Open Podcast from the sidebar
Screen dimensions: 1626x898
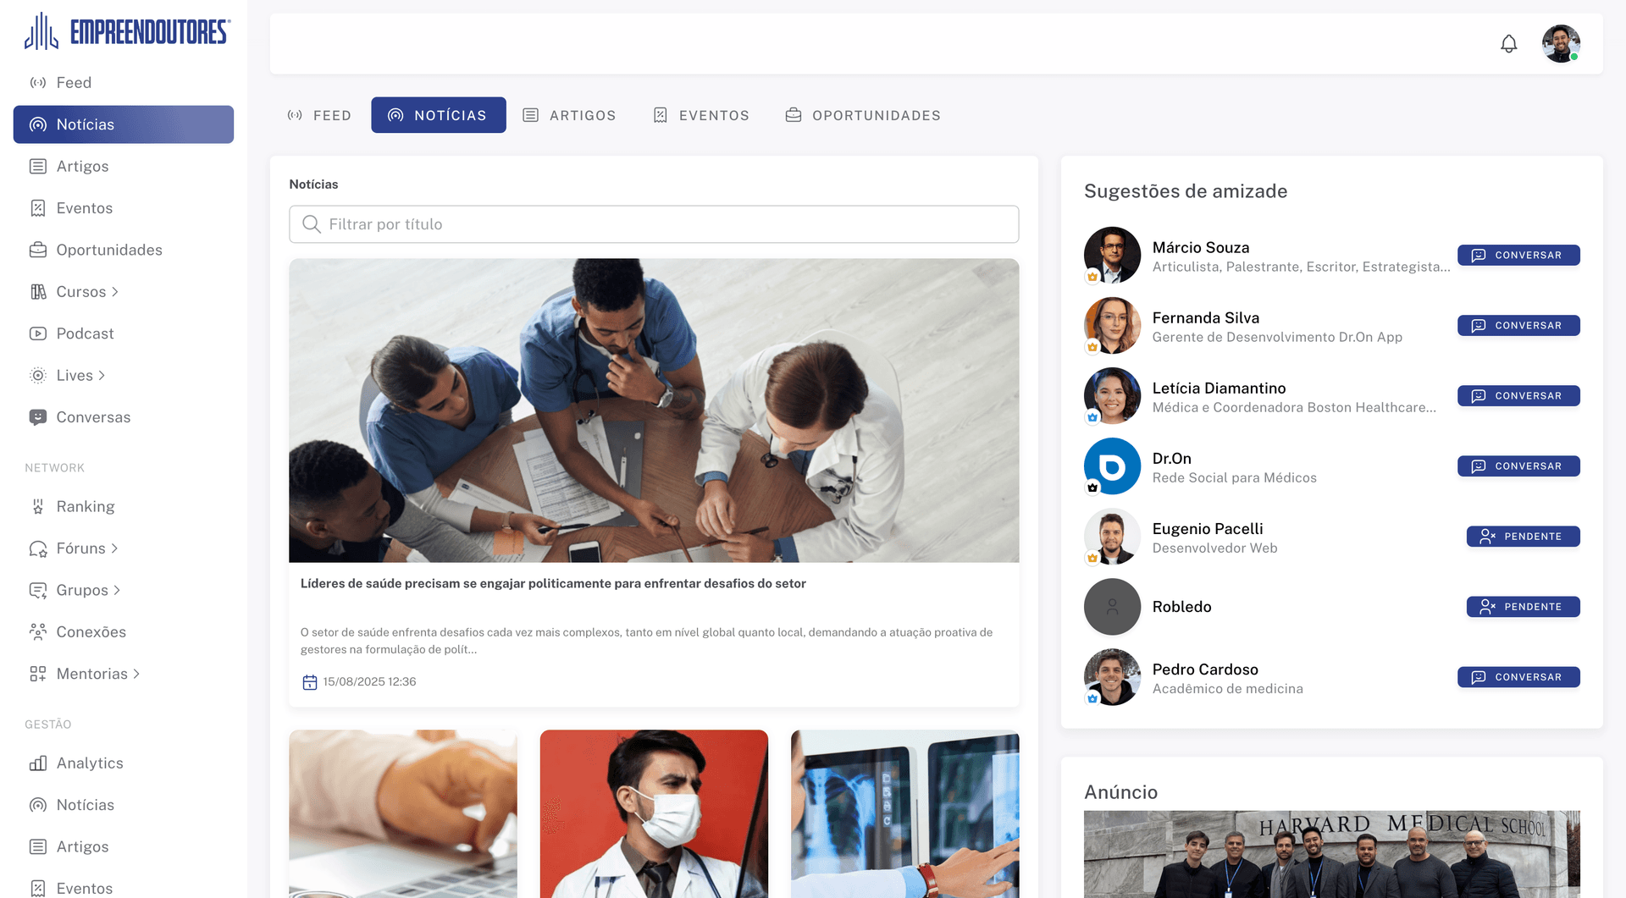(85, 333)
